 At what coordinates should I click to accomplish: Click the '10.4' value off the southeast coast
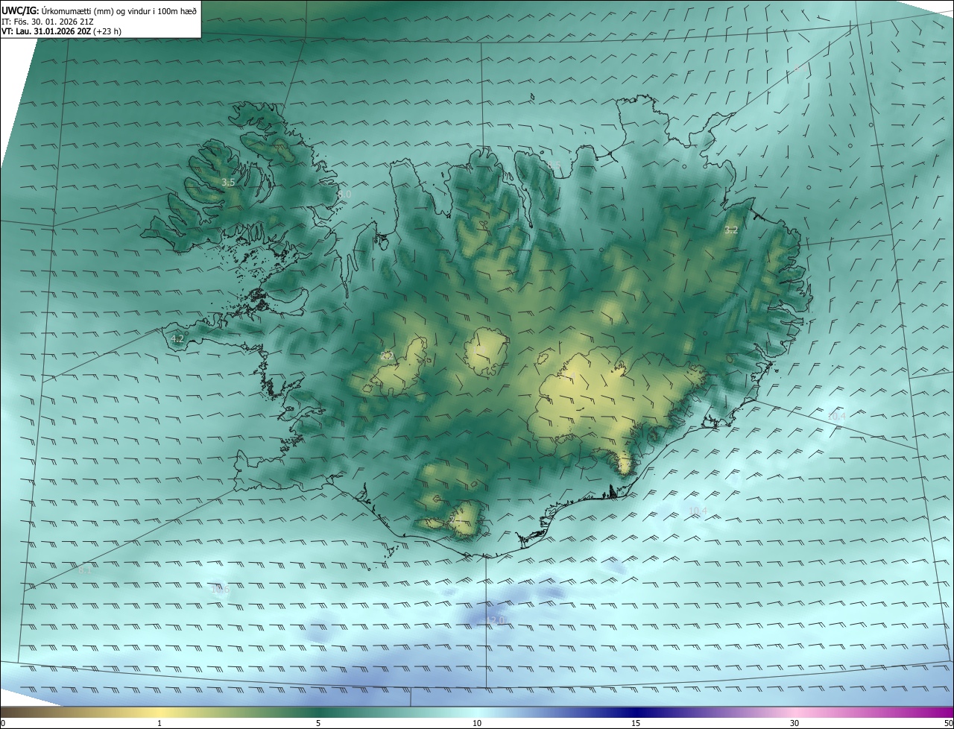pyautogui.click(x=698, y=511)
